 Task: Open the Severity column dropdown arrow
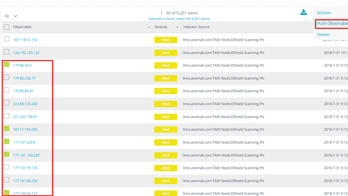pos(177,27)
